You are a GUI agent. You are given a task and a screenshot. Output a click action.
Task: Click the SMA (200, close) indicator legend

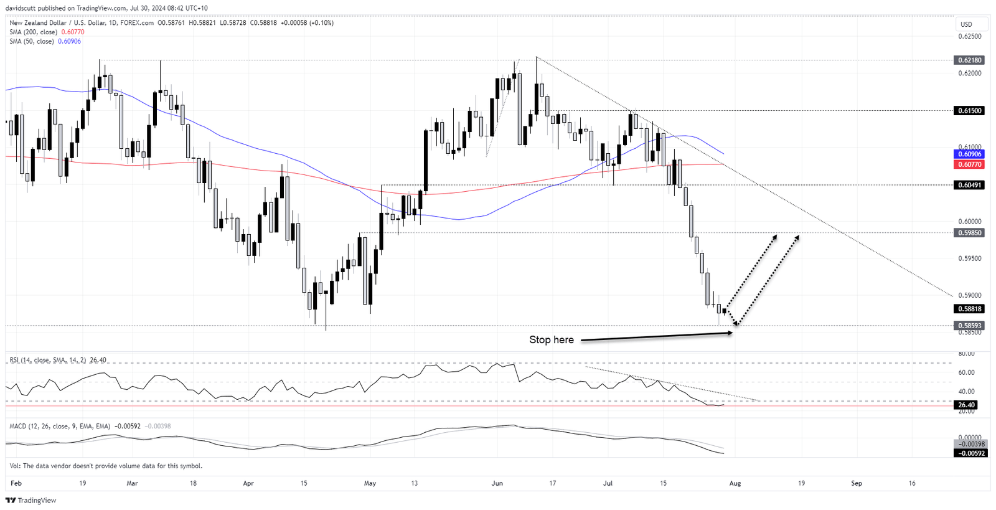47,32
